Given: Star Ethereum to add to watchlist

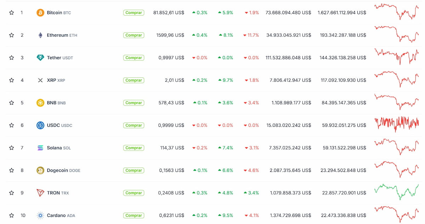Looking at the screenshot, I should coord(11,35).
